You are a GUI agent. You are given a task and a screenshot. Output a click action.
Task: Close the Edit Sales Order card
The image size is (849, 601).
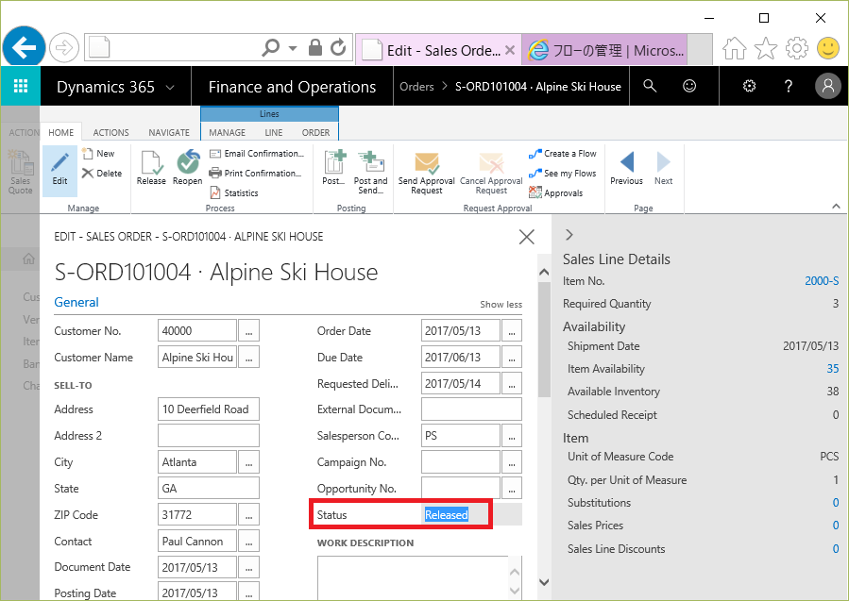tap(526, 237)
